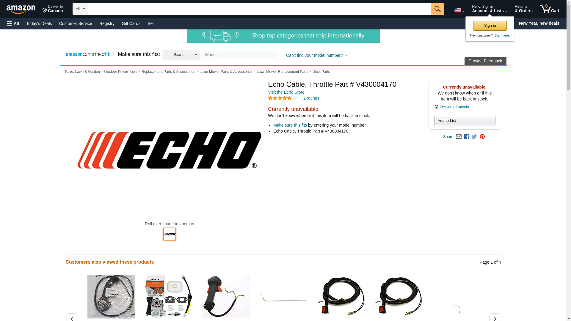Open the star ratings popover arrow

(296, 98)
